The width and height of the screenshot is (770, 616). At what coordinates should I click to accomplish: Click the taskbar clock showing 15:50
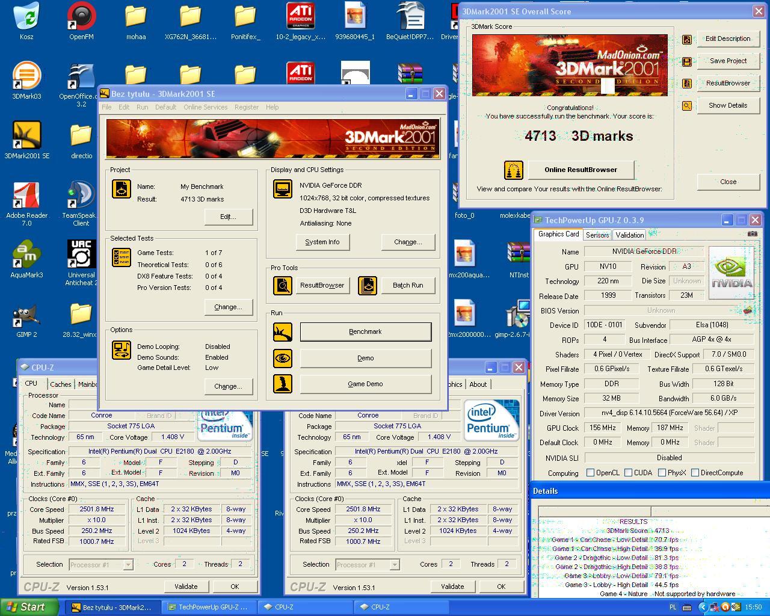click(x=753, y=608)
